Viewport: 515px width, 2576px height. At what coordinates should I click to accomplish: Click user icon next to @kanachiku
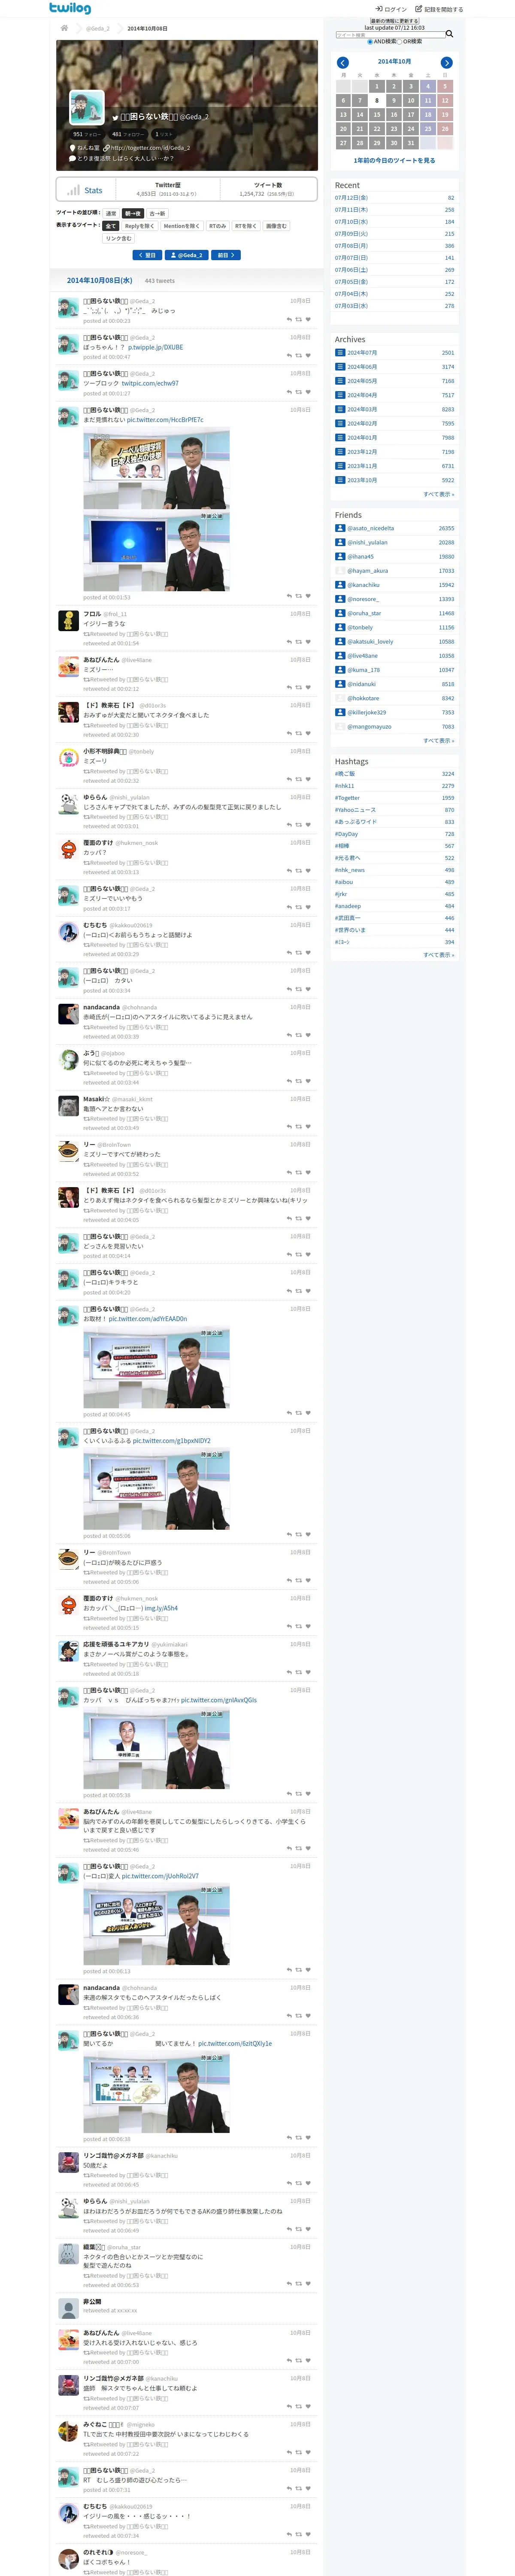point(340,585)
